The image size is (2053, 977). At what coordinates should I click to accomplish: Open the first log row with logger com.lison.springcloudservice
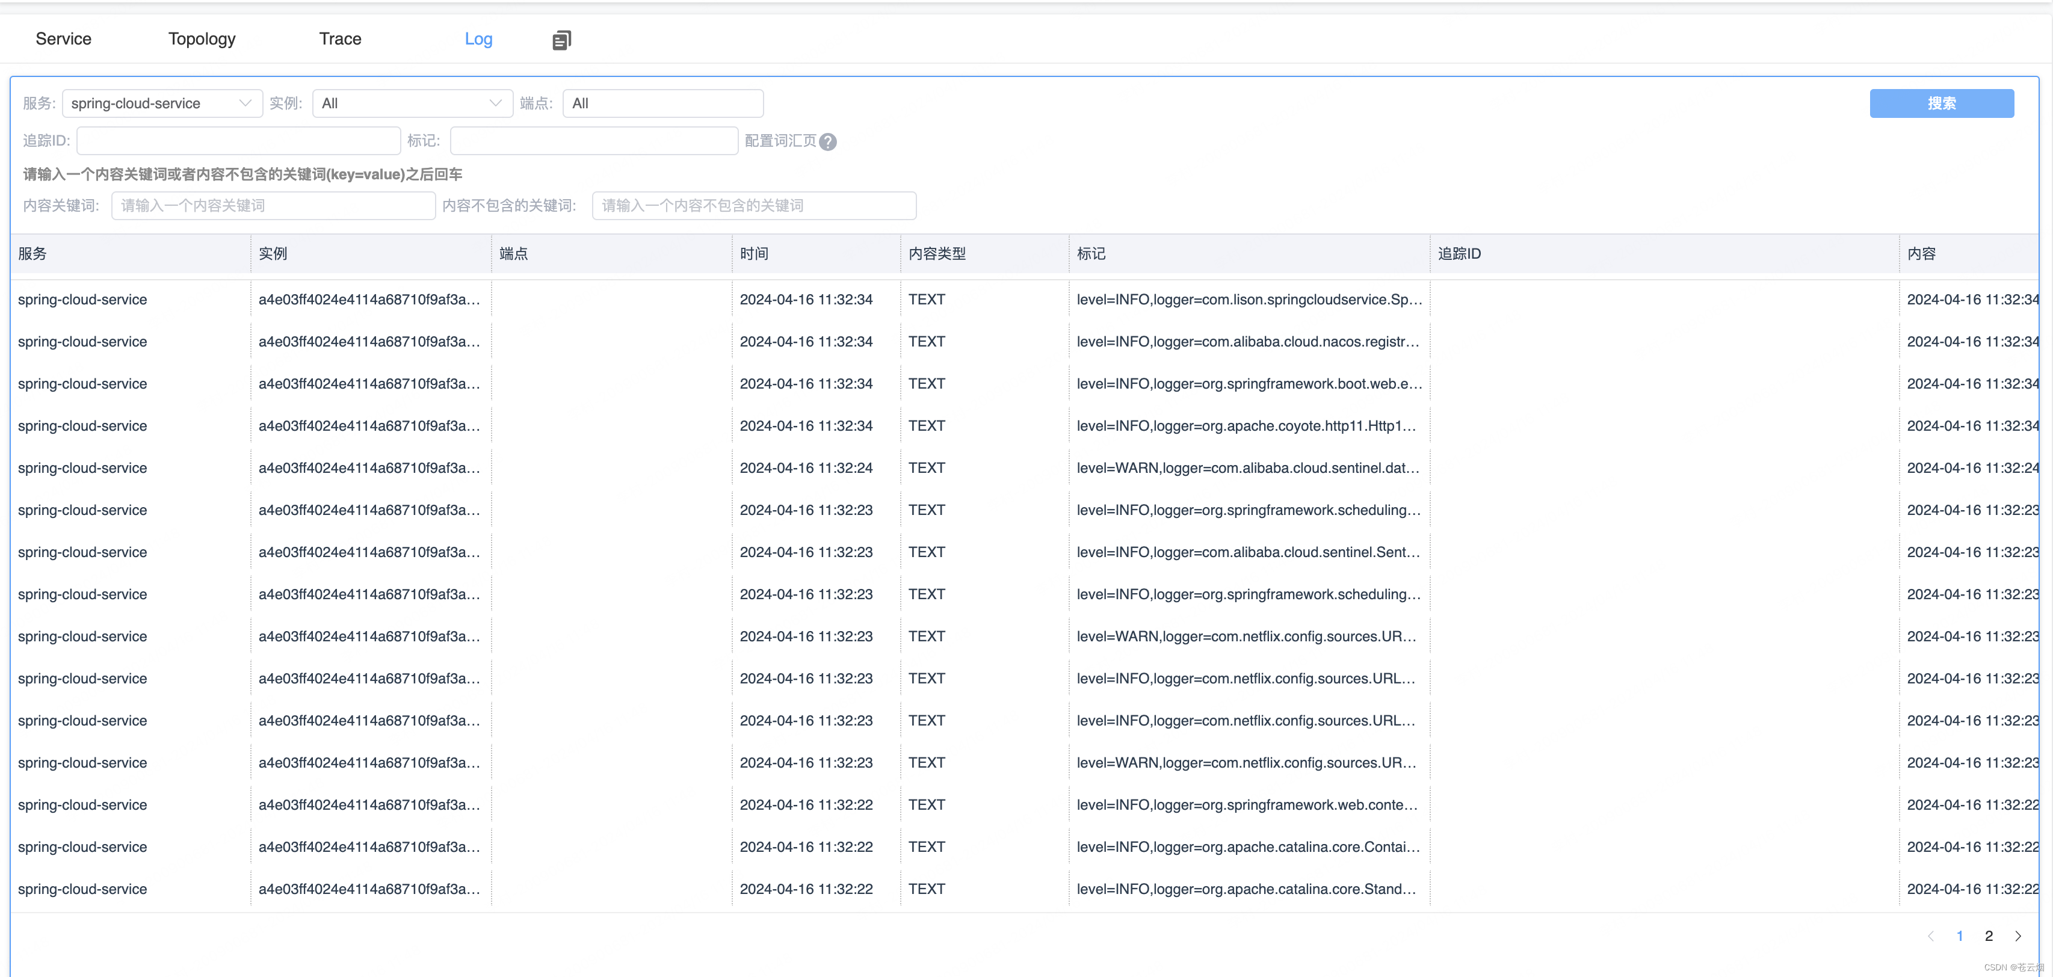point(1248,300)
